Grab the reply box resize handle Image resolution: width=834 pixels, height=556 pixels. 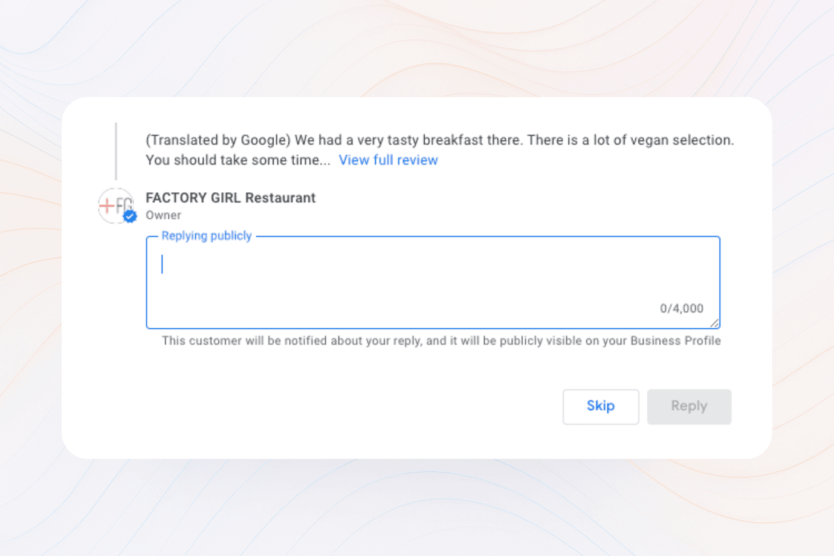coord(714,323)
